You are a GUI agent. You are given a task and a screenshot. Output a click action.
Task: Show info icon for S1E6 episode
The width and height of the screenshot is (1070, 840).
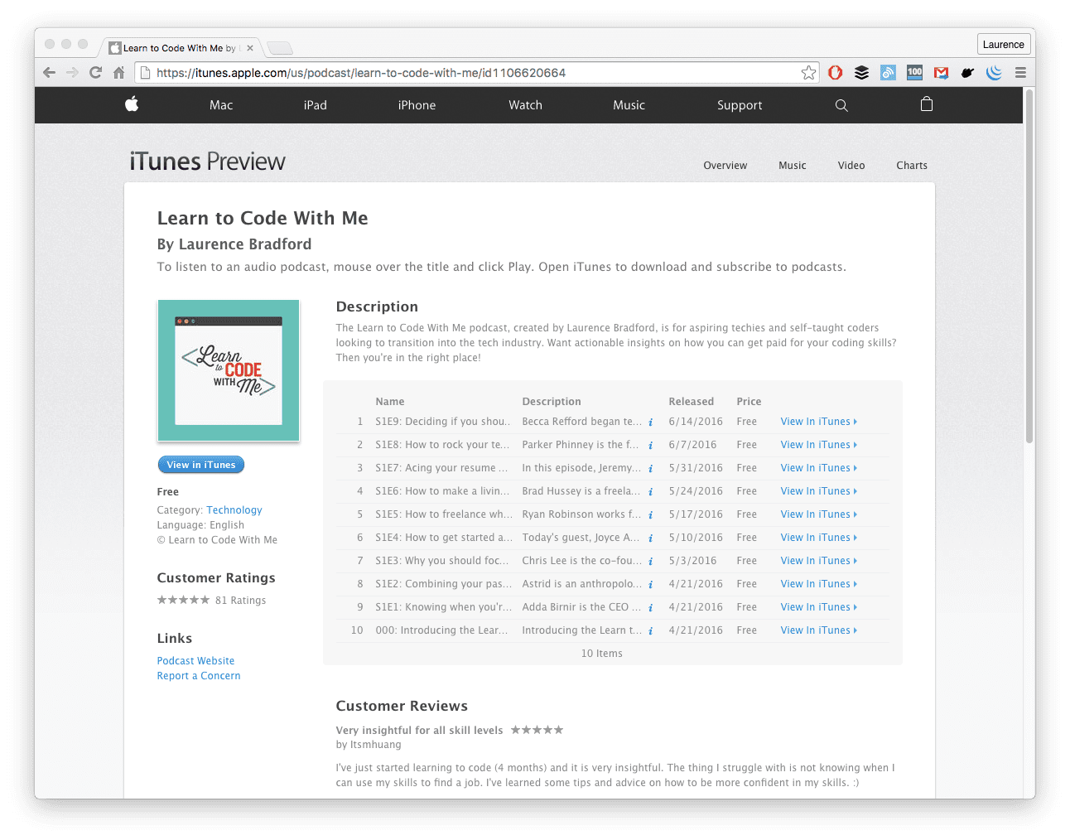(650, 492)
